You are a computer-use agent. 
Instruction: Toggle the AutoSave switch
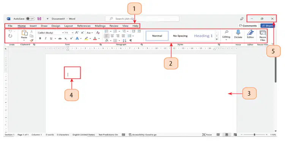tap(30, 19)
